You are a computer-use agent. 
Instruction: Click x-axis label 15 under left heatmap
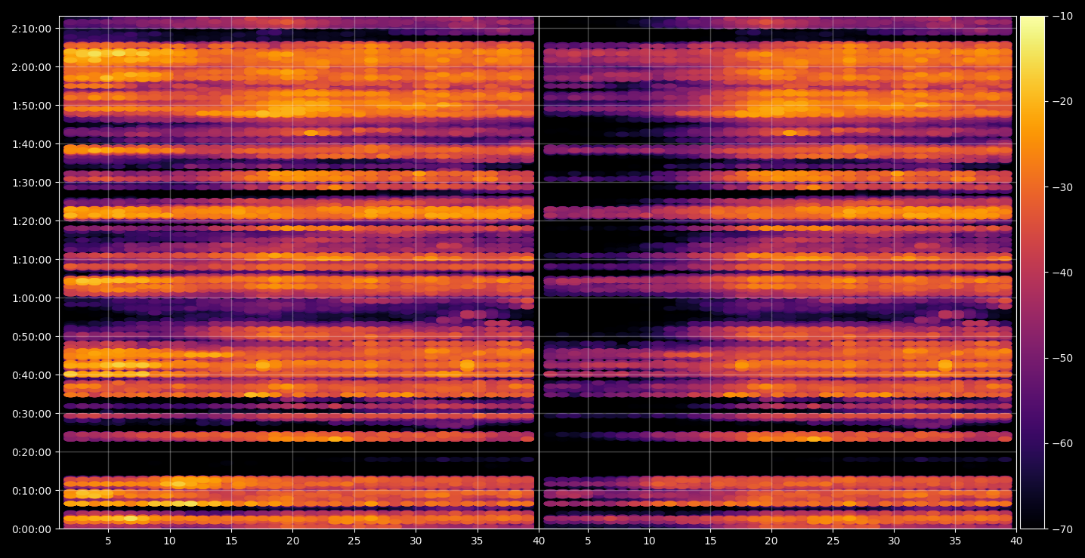pyautogui.click(x=231, y=541)
